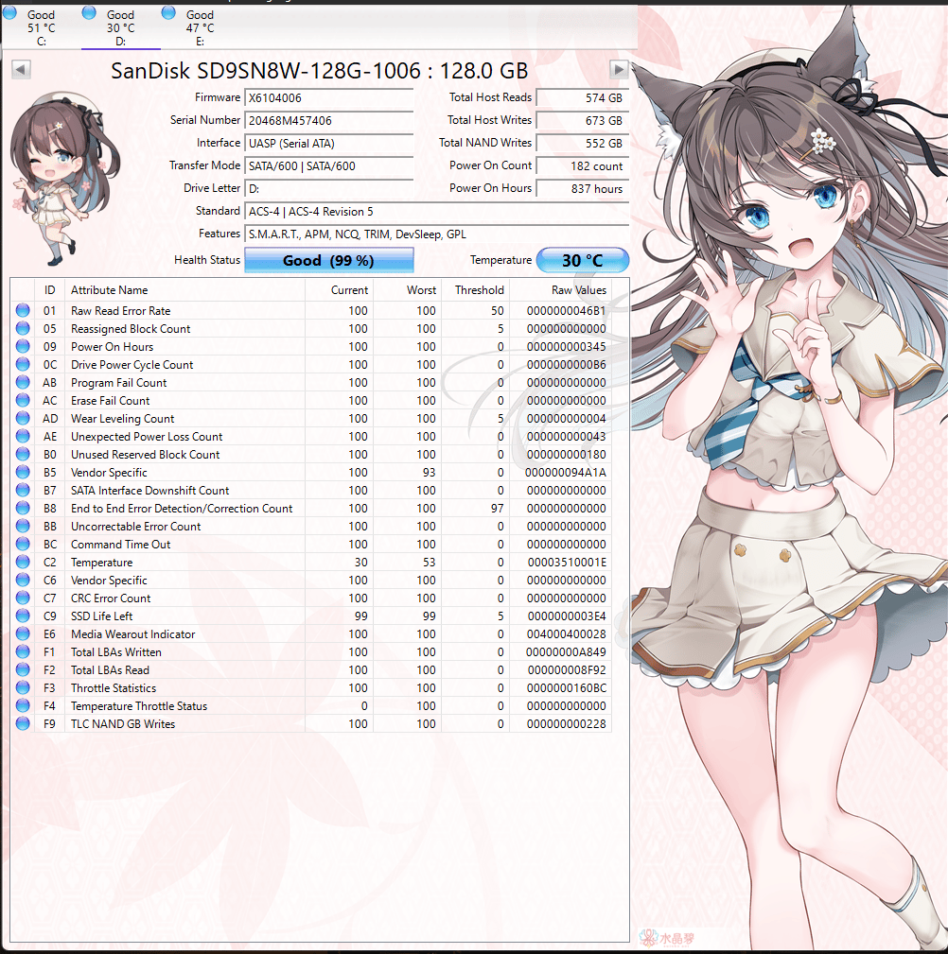Click status orb for Uncorrectable Error Count
The width and height of the screenshot is (948, 954).
pos(23,526)
